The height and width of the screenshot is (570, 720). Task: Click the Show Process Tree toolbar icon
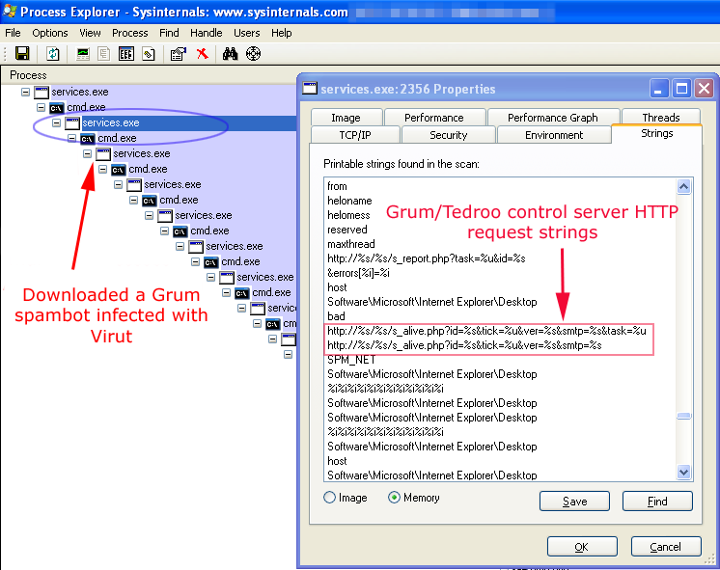click(104, 54)
